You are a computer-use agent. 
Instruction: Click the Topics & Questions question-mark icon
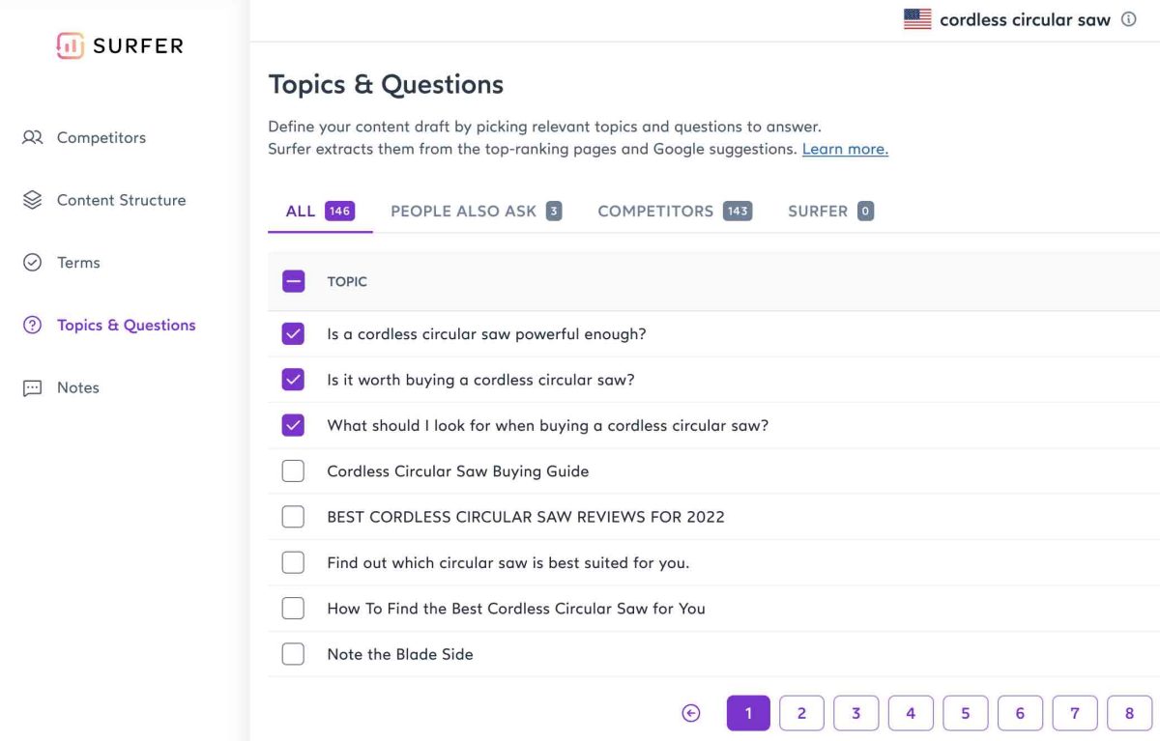(33, 326)
